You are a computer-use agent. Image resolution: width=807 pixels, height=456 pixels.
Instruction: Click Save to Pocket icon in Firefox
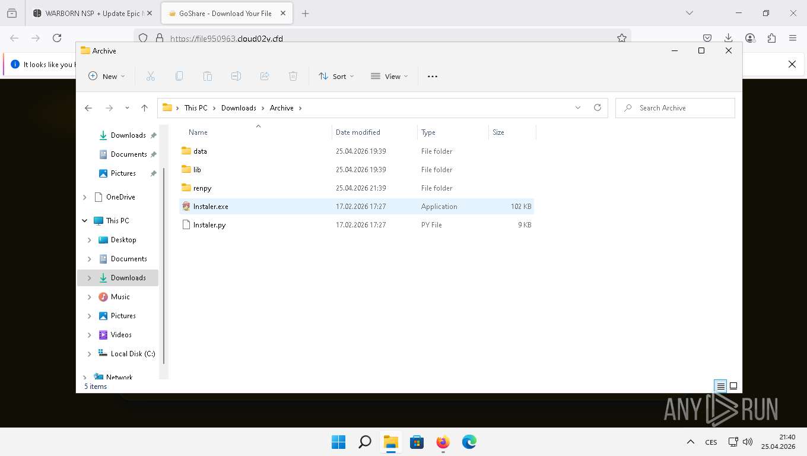[707, 38]
